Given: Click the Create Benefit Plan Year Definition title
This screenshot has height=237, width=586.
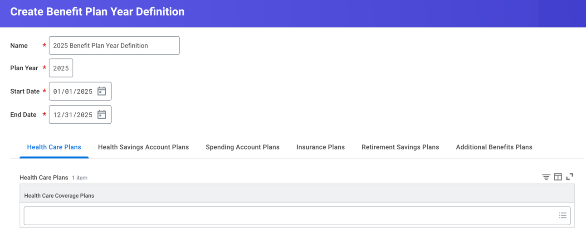Looking at the screenshot, I should coord(98,12).
